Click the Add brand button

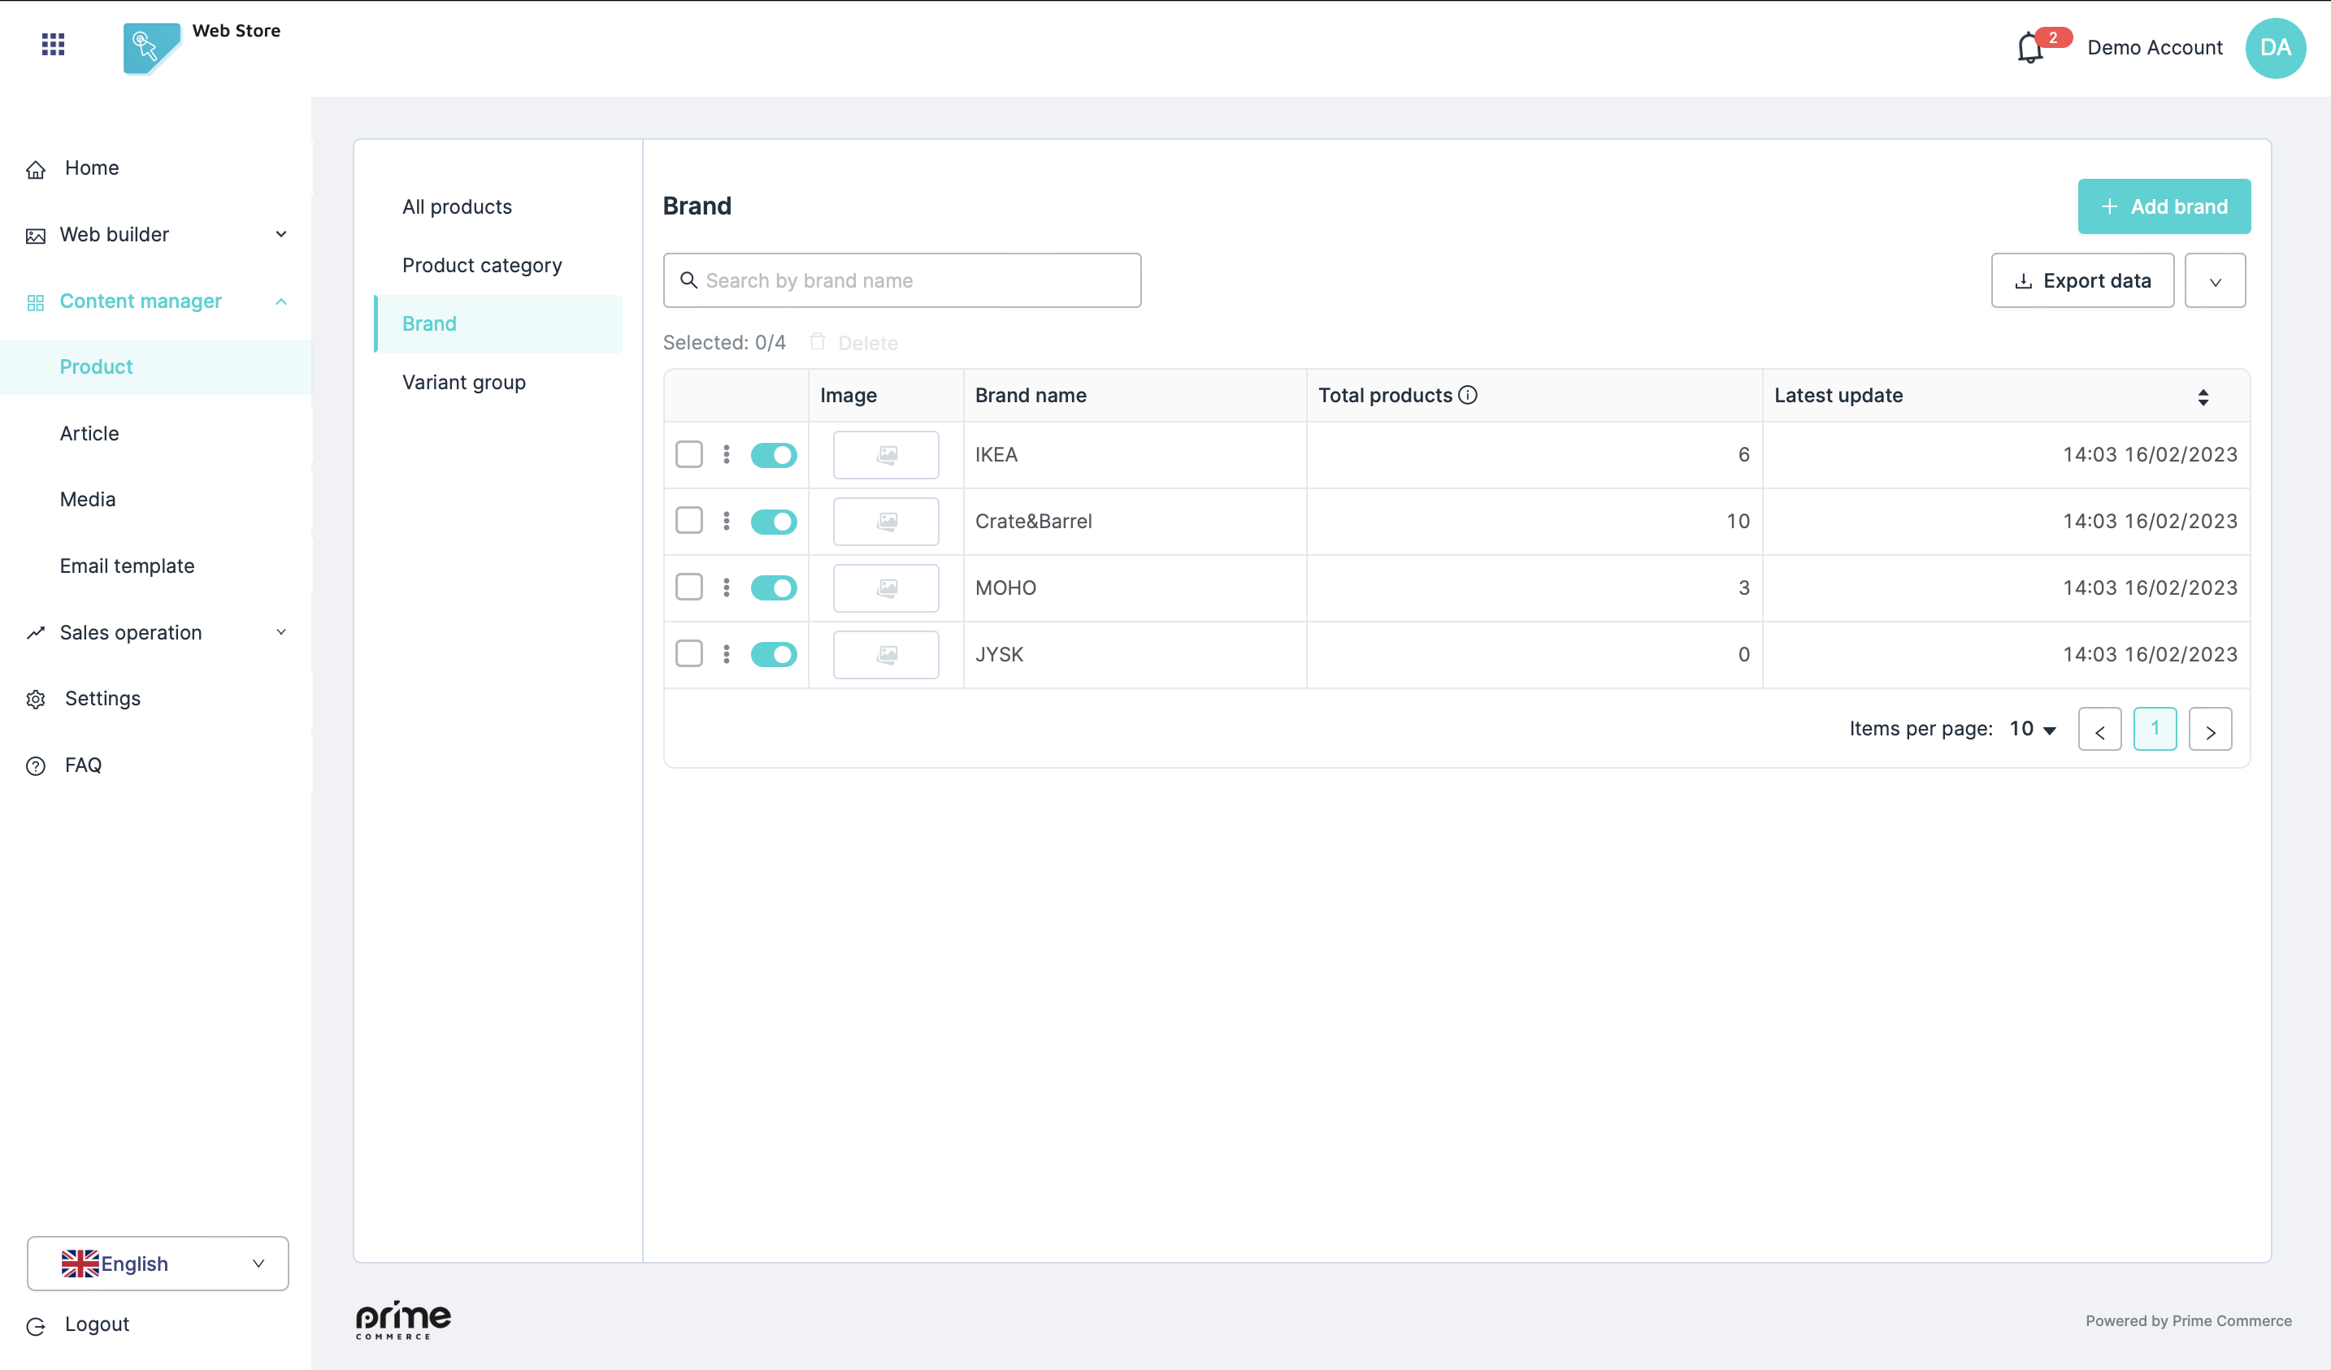(2163, 206)
